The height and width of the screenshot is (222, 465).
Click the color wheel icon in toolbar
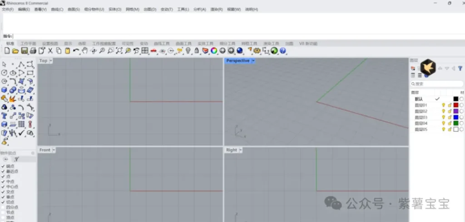(x=213, y=51)
